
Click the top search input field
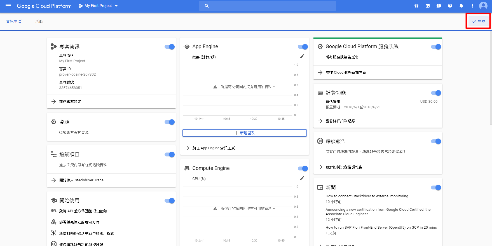268,6
